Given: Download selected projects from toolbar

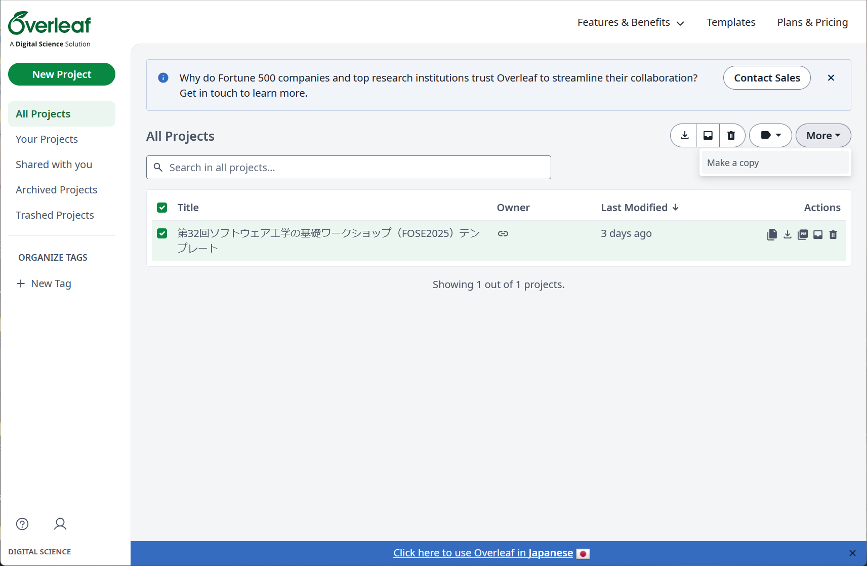Looking at the screenshot, I should 684,136.
